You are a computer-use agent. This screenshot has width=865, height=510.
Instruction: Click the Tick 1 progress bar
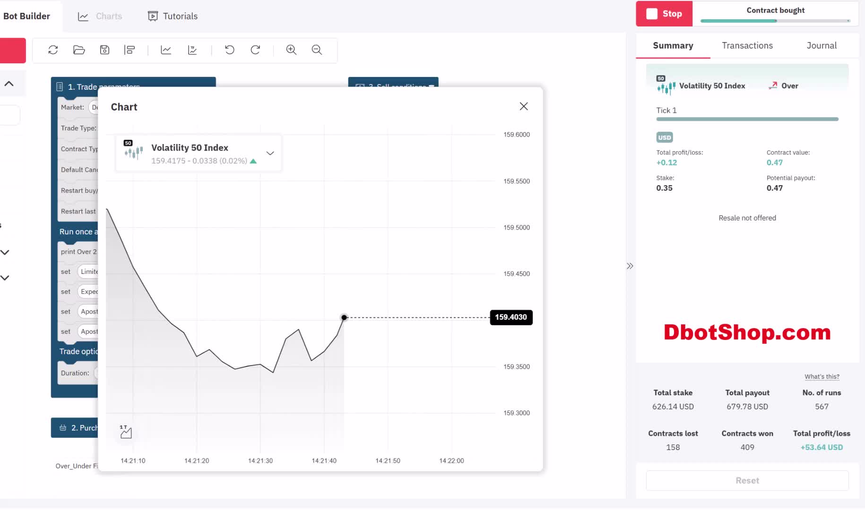747,119
